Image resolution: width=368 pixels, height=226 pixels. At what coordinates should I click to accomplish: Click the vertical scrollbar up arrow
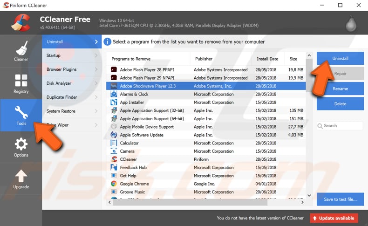click(x=309, y=55)
